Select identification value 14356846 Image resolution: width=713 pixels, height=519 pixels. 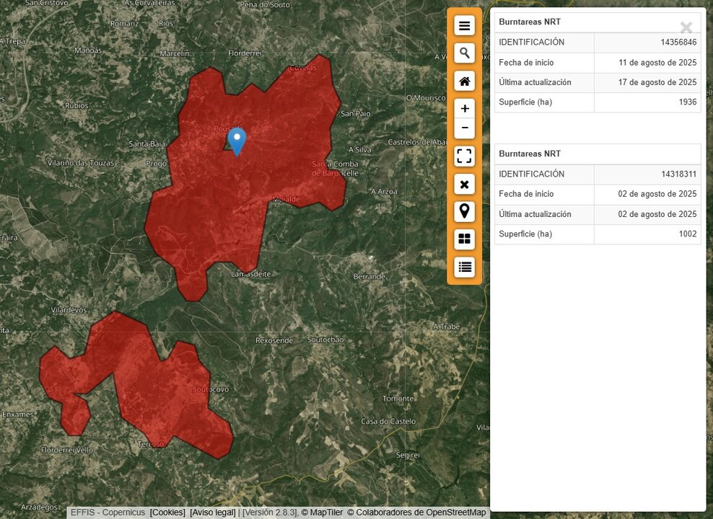click(x=678, y=43)
